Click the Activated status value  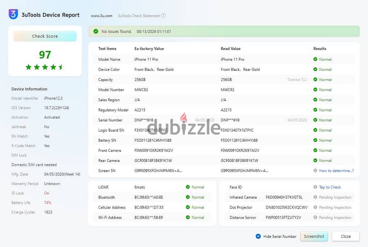[52, 117]
